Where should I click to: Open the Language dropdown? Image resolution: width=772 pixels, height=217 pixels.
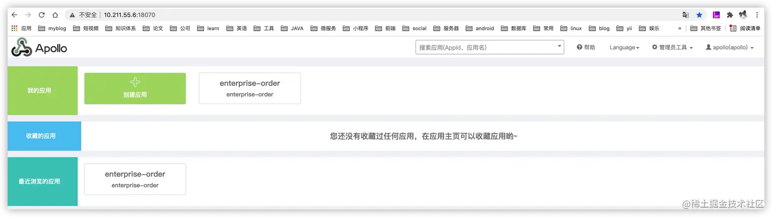click(624, 47)
